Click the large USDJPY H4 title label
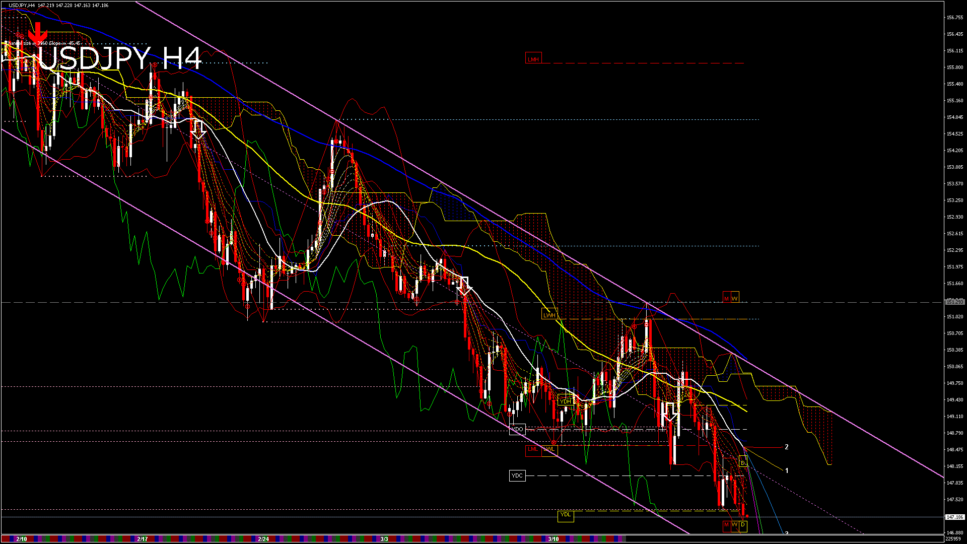This screenshot has height=544, width=967. point(120,58)
